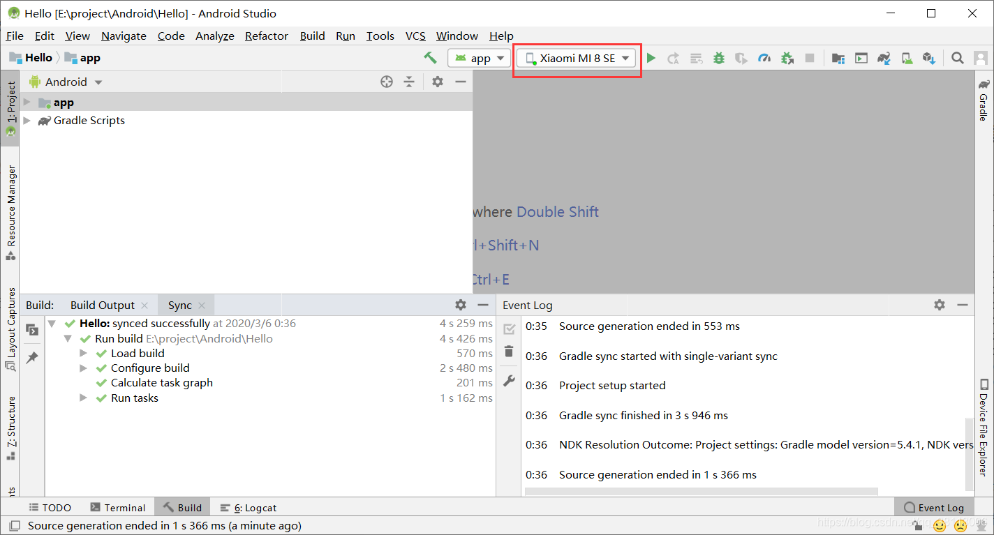Click Mark all as read icon in Event Log
This screenshot has width=994, height=535.
point(509,329)
